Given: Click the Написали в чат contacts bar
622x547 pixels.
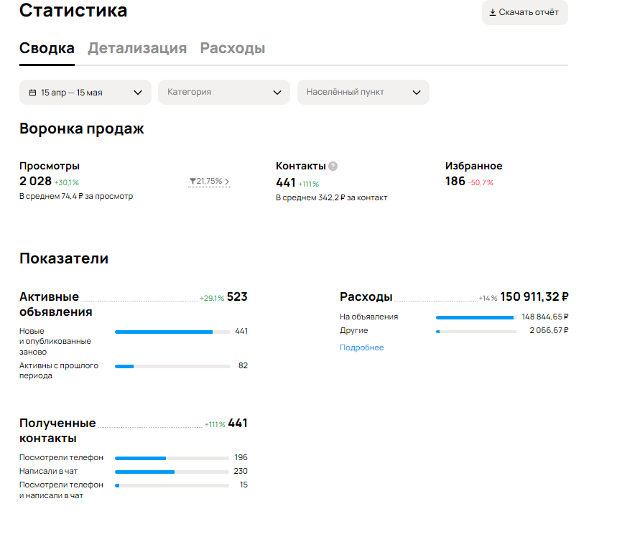Looking at the screenshot, I should click(172, 472).
